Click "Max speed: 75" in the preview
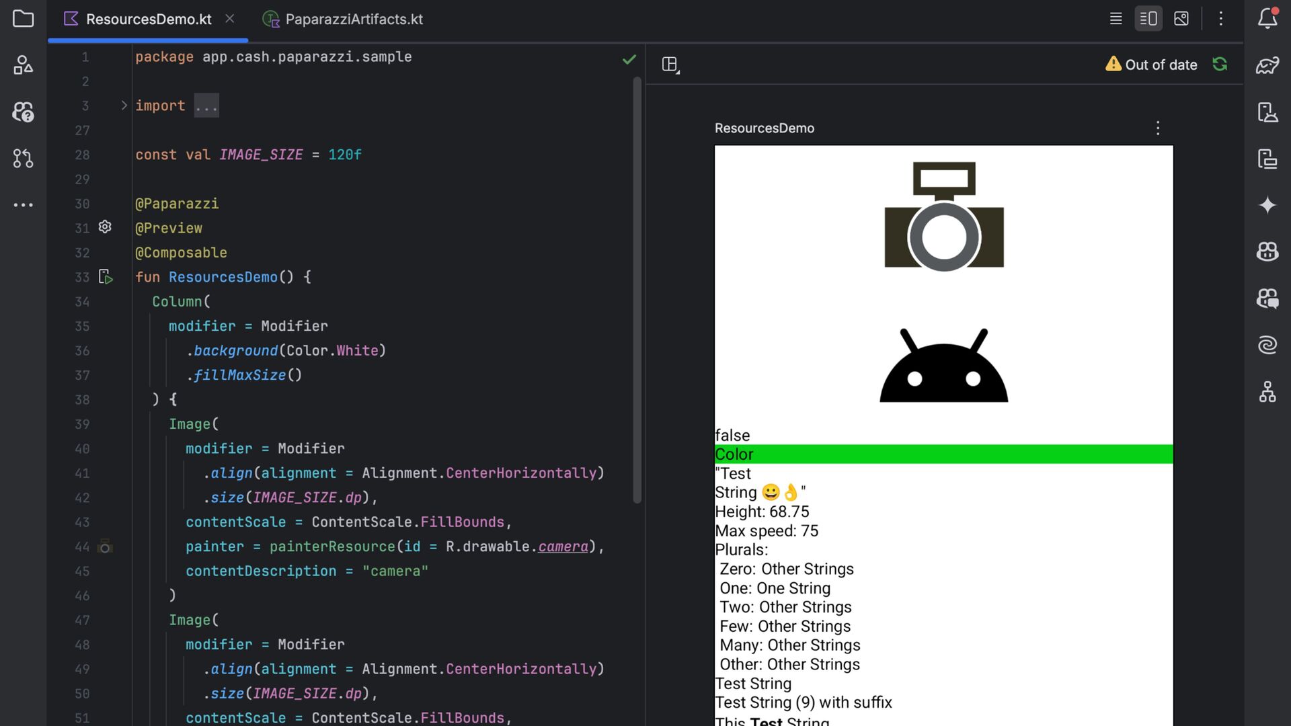Screen dimensions: 1291x726 click(x=767, y=531)
